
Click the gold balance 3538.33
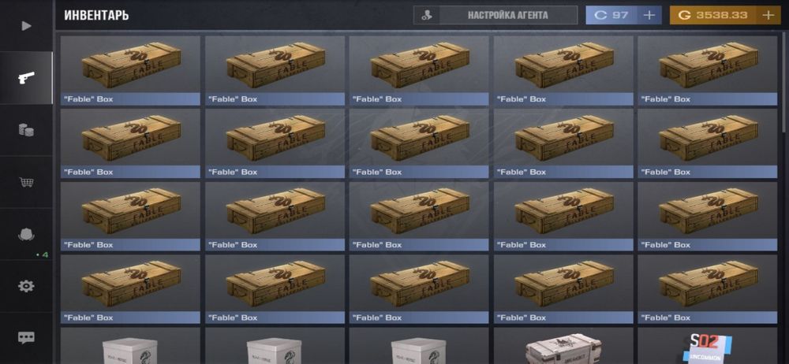(x=713, y=15)
